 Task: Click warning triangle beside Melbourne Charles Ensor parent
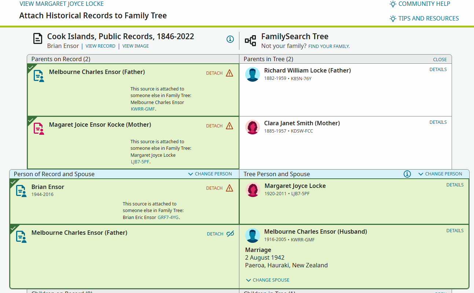coord(229,73)
